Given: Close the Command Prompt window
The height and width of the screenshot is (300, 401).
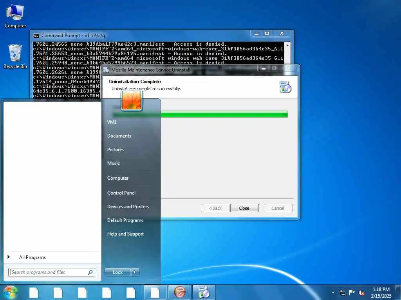Looking at the screenshot, I should (x=282, y=34).
